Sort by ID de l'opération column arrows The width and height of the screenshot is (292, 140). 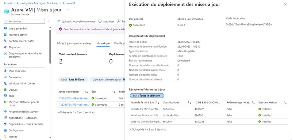tap(86, 92)
